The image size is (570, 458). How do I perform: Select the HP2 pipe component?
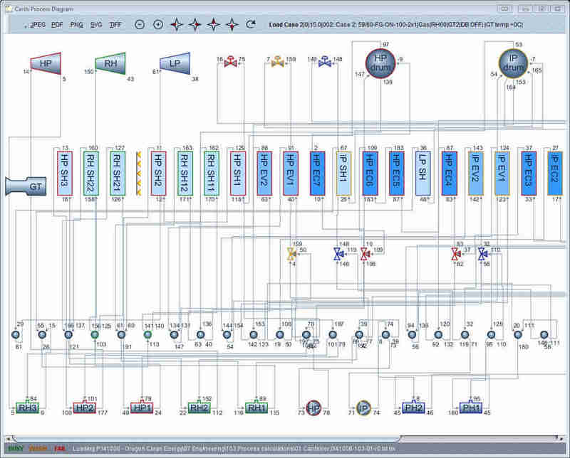[84, 408]
